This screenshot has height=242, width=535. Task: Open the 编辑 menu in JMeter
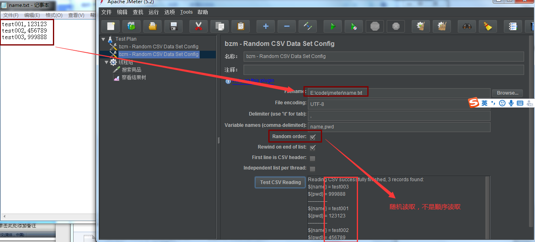point(122,12)
